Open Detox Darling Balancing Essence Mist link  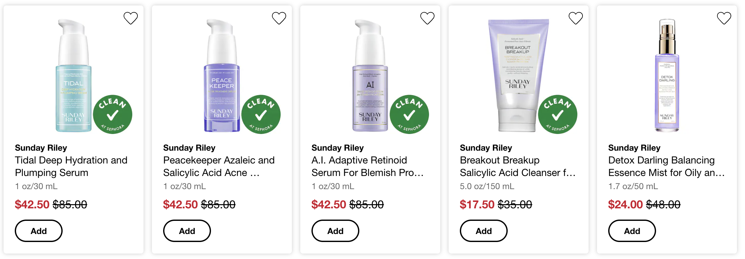point(666,166)
